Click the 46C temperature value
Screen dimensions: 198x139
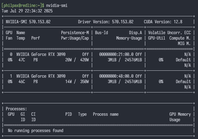click(x=22, y=82)
